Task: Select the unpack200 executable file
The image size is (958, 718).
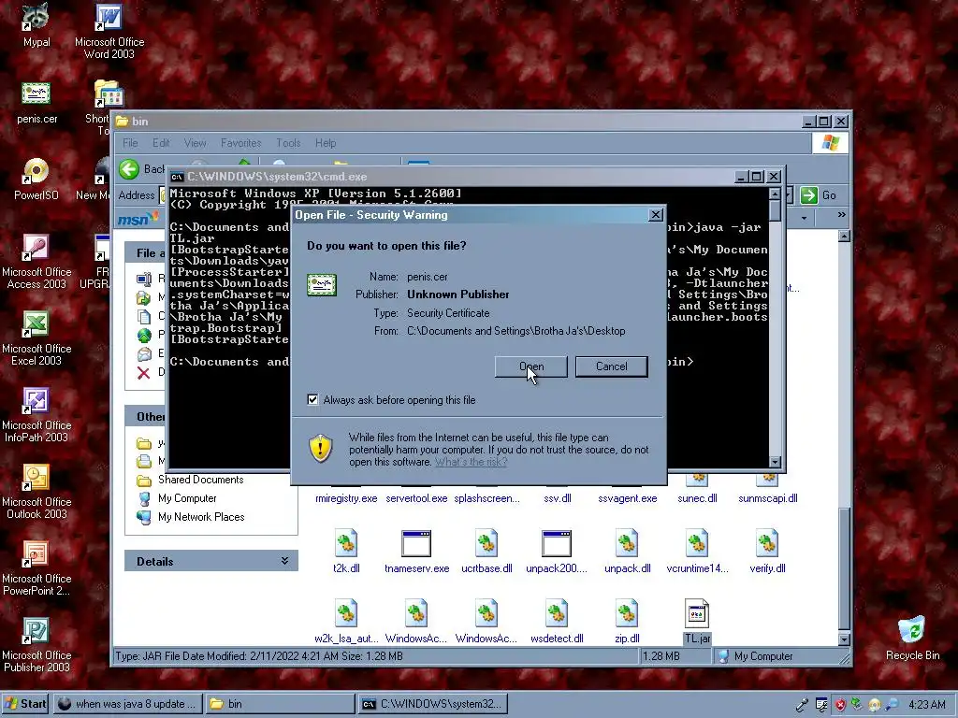Action: (557, 551)
